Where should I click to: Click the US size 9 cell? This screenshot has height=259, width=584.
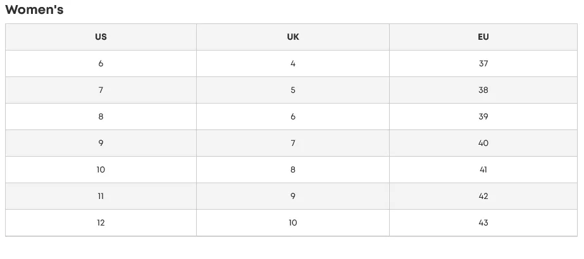pyautogui.click(x=101, y=143)
